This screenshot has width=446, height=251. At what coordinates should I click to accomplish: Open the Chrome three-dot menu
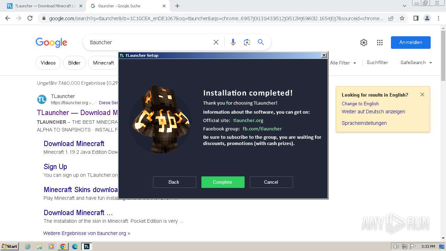pos(438,18)
